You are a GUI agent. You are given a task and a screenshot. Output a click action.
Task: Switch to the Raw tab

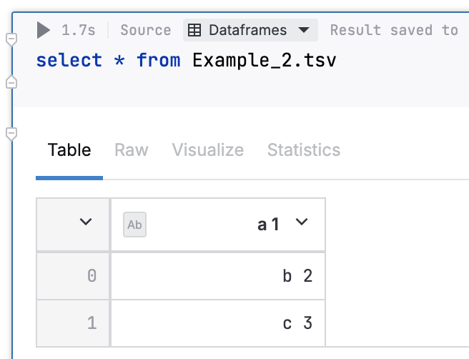tap(132, 149)
